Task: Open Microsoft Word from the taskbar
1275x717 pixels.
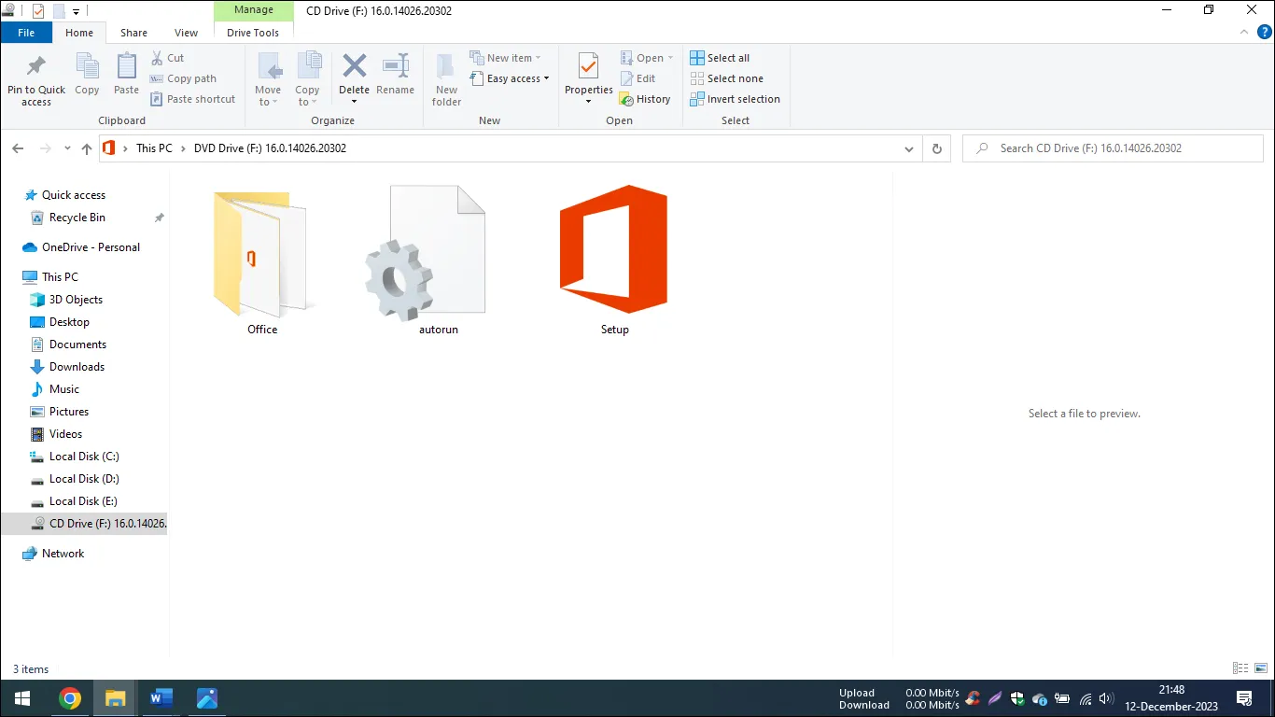Action: 161,698
